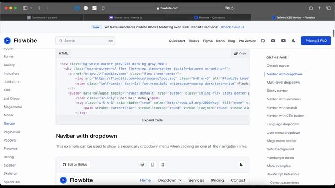Image resolution: width=335 pixels, height=188 pixels.
Task: Click the Safari sidebar toggle icon
Action: (x=25, y=8)
